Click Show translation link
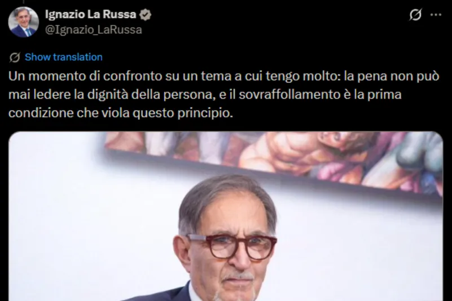 pos(64,57)
